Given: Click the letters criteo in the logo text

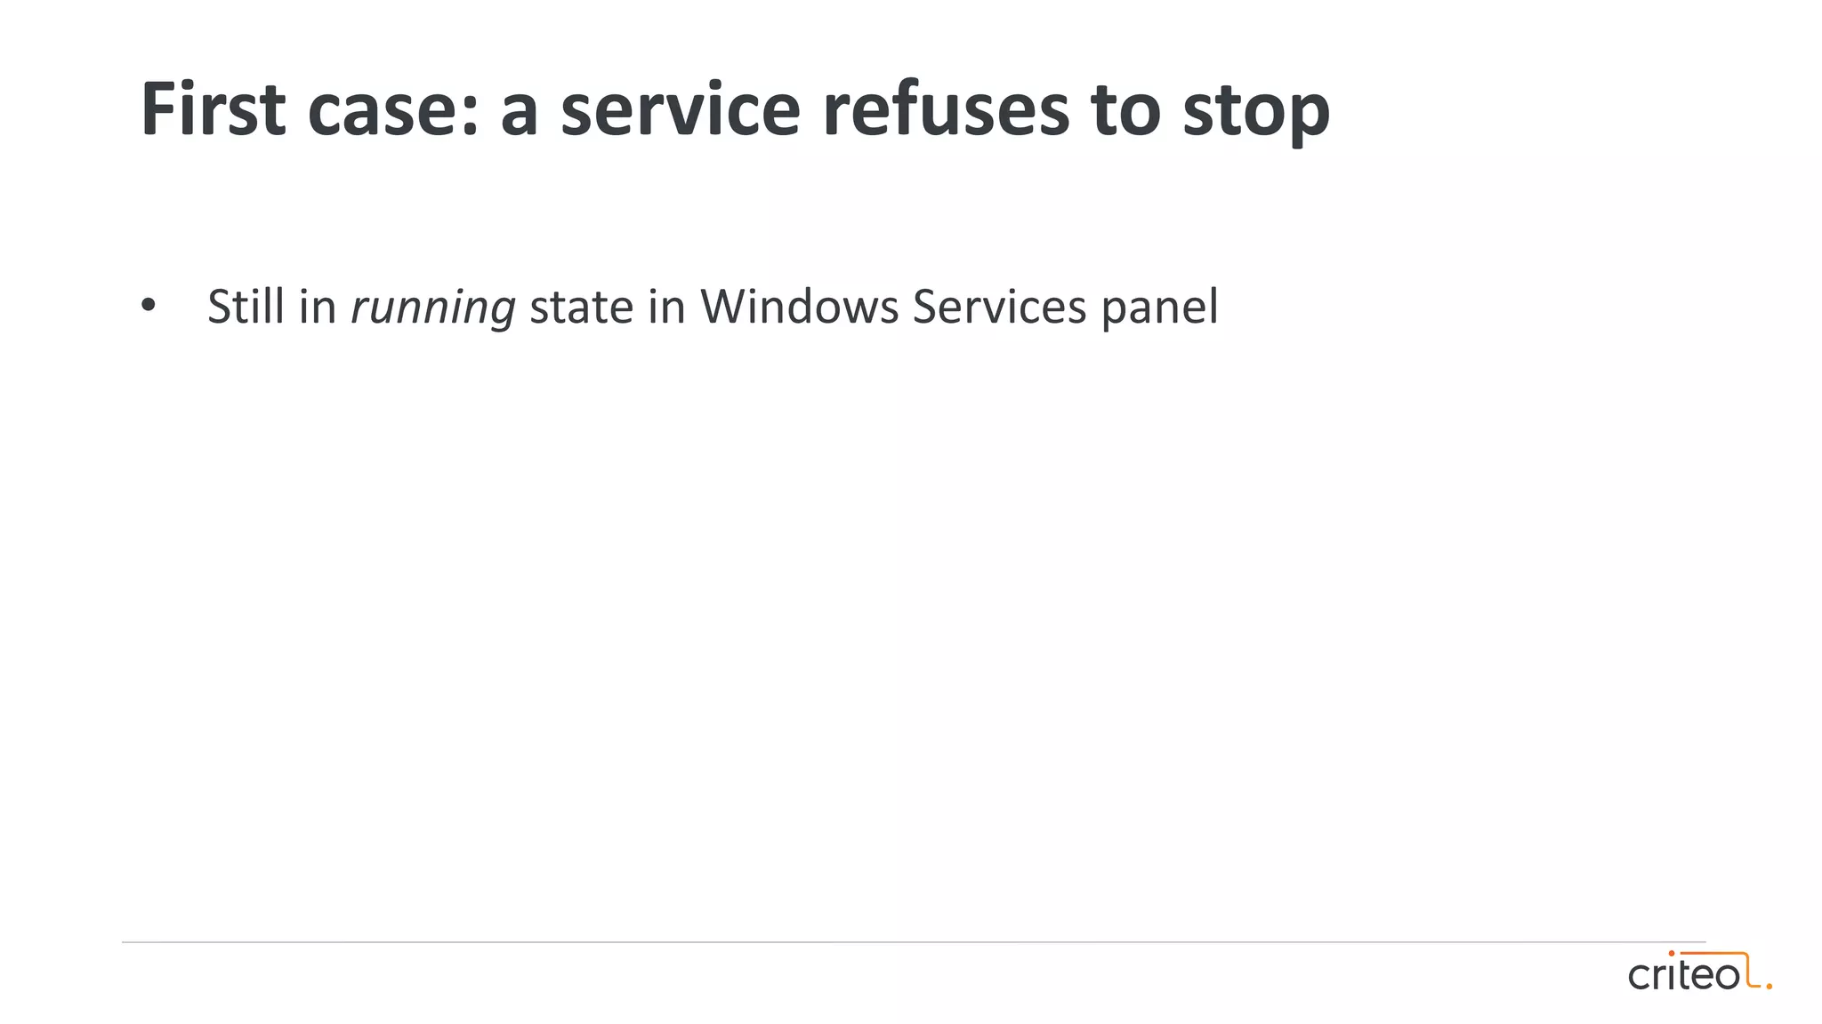Looking at the screenshot, I should tap(1684, 973).
